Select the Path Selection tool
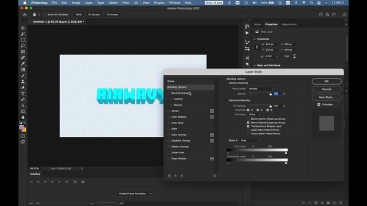Viewport: 367px width, 206px height. click(23, 105)
